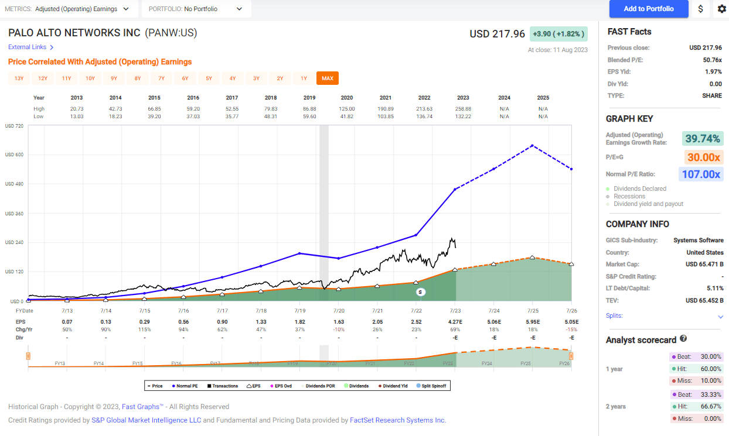Image resolution: width=729 pixels, height=436 pixels.
Task: Click the 2023 EPS value 4.27E
Action: click(x=455, y=322)
